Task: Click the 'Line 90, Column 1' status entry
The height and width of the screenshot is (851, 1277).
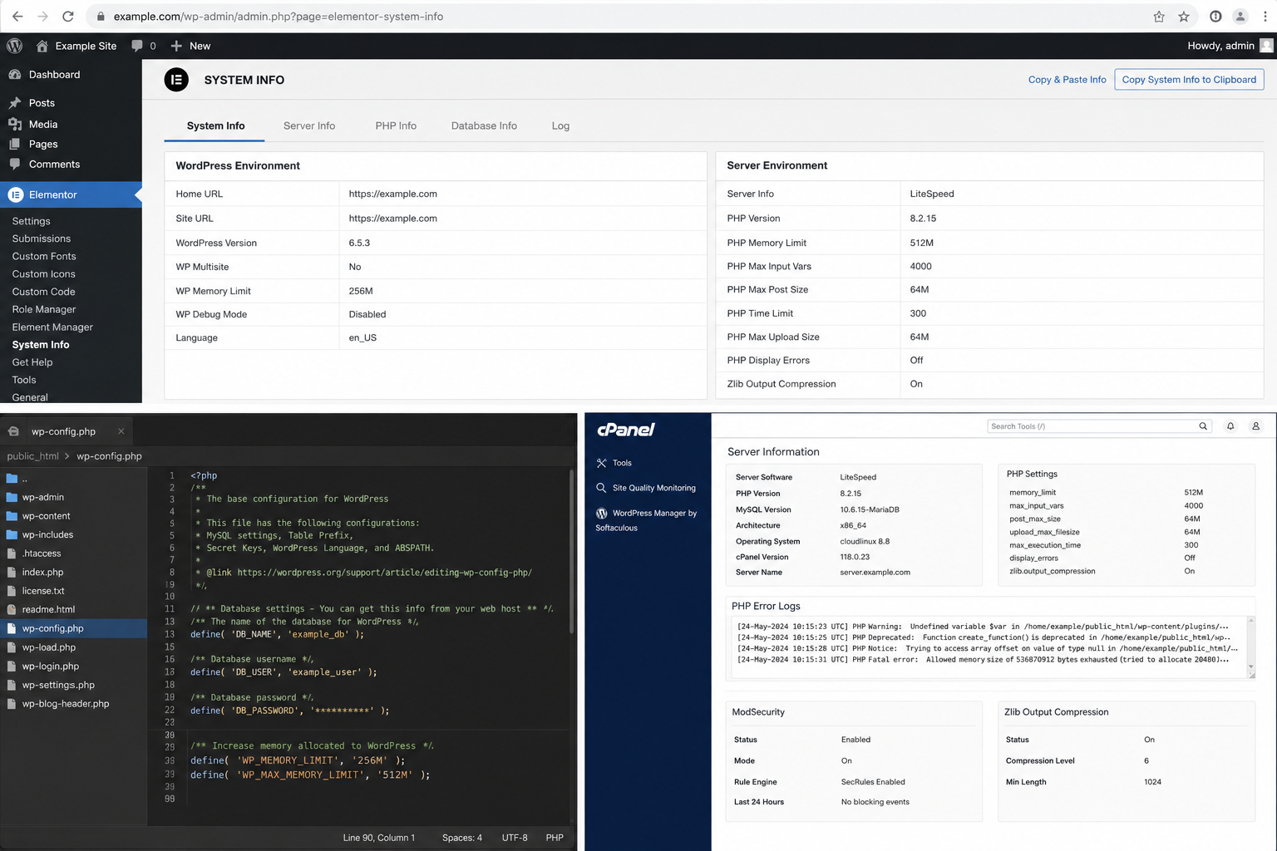Action: point(378,838)
